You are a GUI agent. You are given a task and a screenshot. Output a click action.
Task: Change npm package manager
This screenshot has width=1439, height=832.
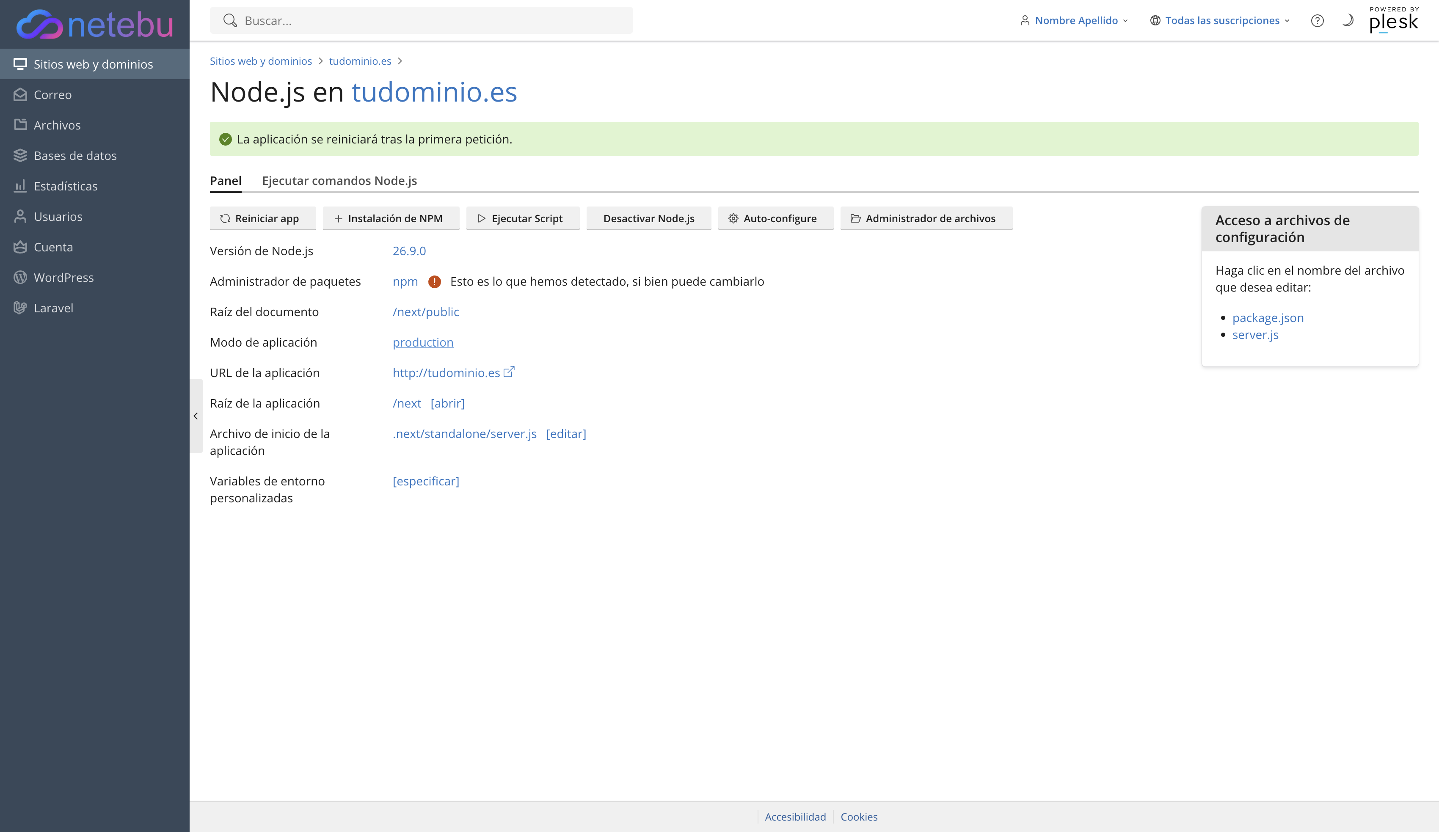[x=405, y=281]
